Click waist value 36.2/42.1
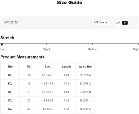 pos(85,101)
